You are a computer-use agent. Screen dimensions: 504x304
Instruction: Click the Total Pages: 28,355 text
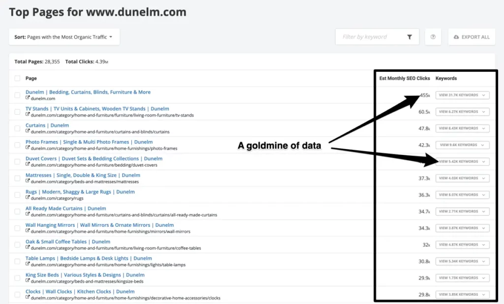coord(37,61)
